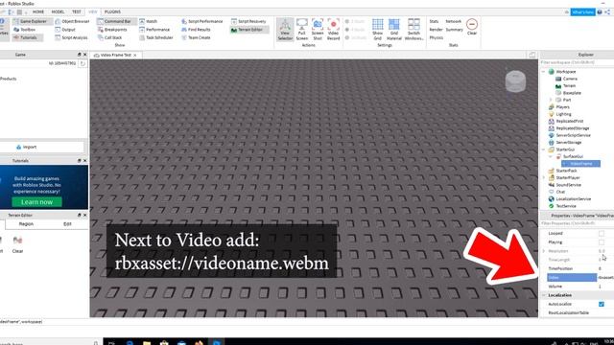
Task: Show Network stats
Action: point(454,21)
